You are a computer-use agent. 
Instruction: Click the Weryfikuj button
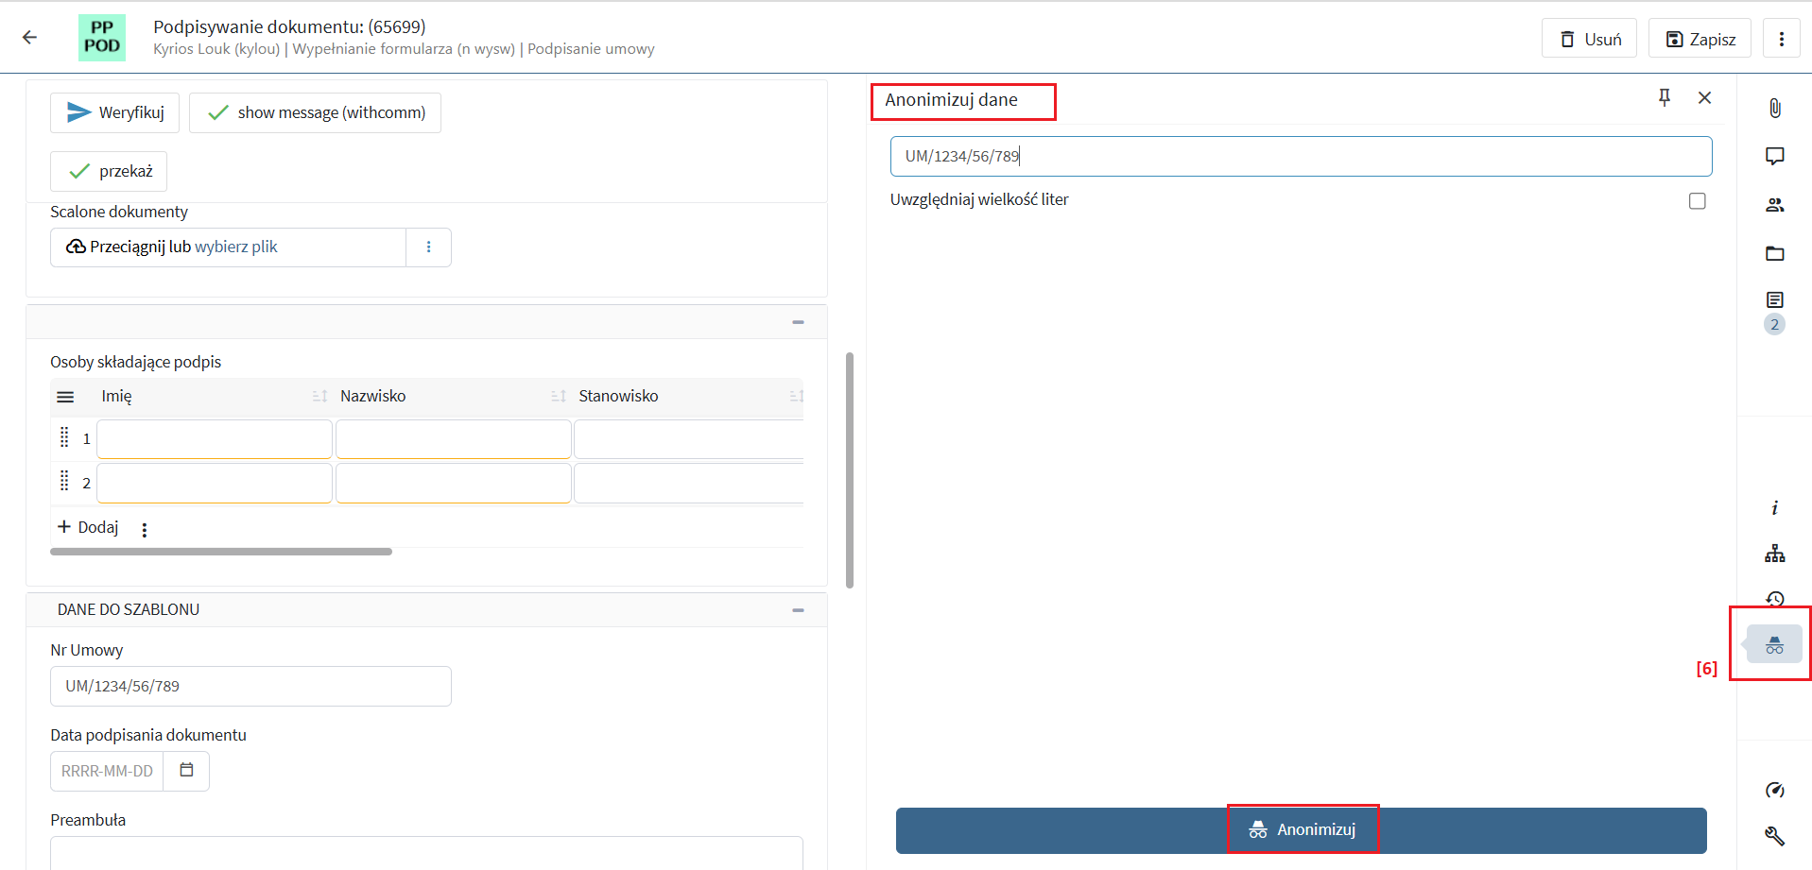(114, 112)
